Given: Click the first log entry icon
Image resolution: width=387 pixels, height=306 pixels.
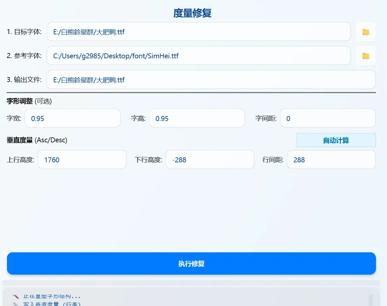Looking at the screenshot, I should 16,296.
